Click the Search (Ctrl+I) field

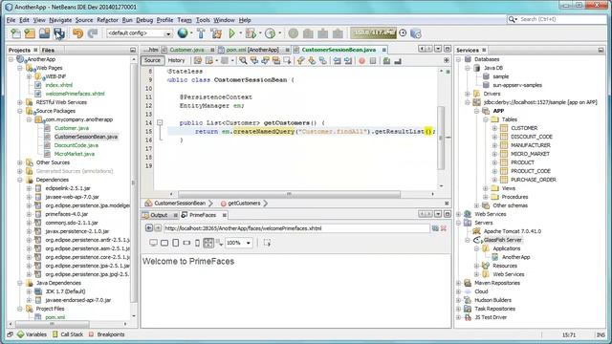coord(557,19)
